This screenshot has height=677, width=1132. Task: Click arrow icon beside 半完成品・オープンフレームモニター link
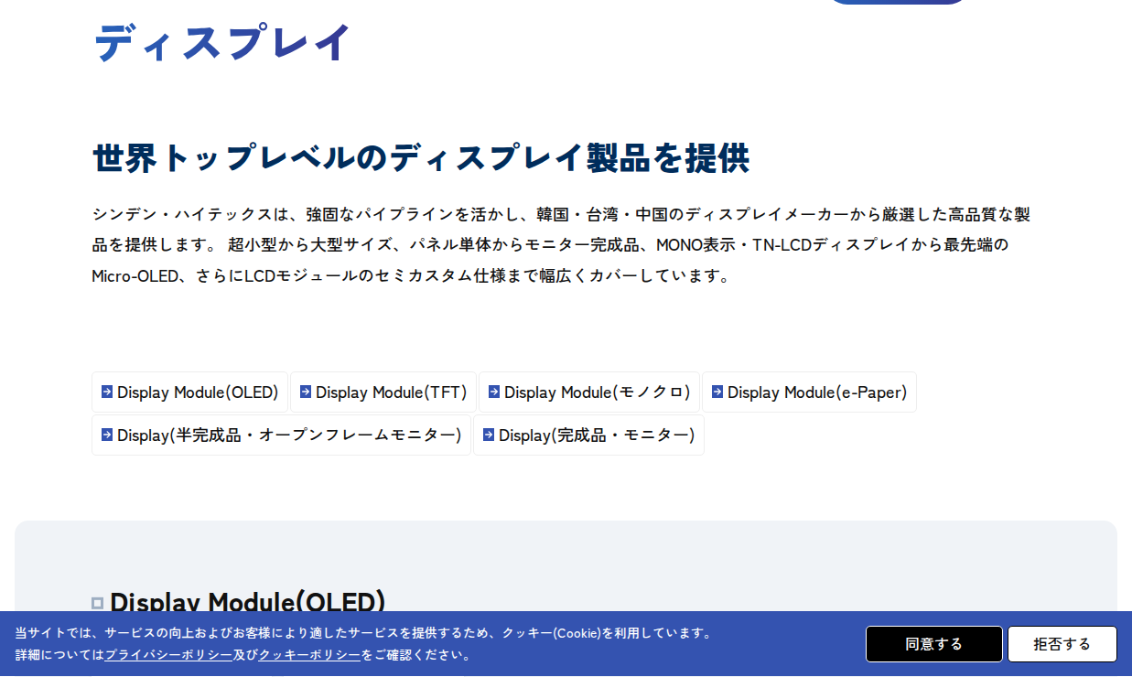tap(107, 435)
